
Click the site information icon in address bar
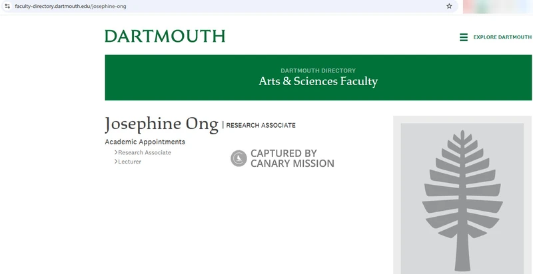pyautogui.click(x=7, y=6)
